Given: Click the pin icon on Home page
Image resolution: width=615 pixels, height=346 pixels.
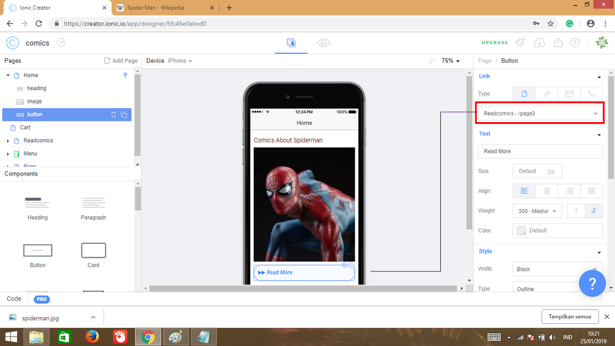Looking at the screenshot, I should point(125,75).
